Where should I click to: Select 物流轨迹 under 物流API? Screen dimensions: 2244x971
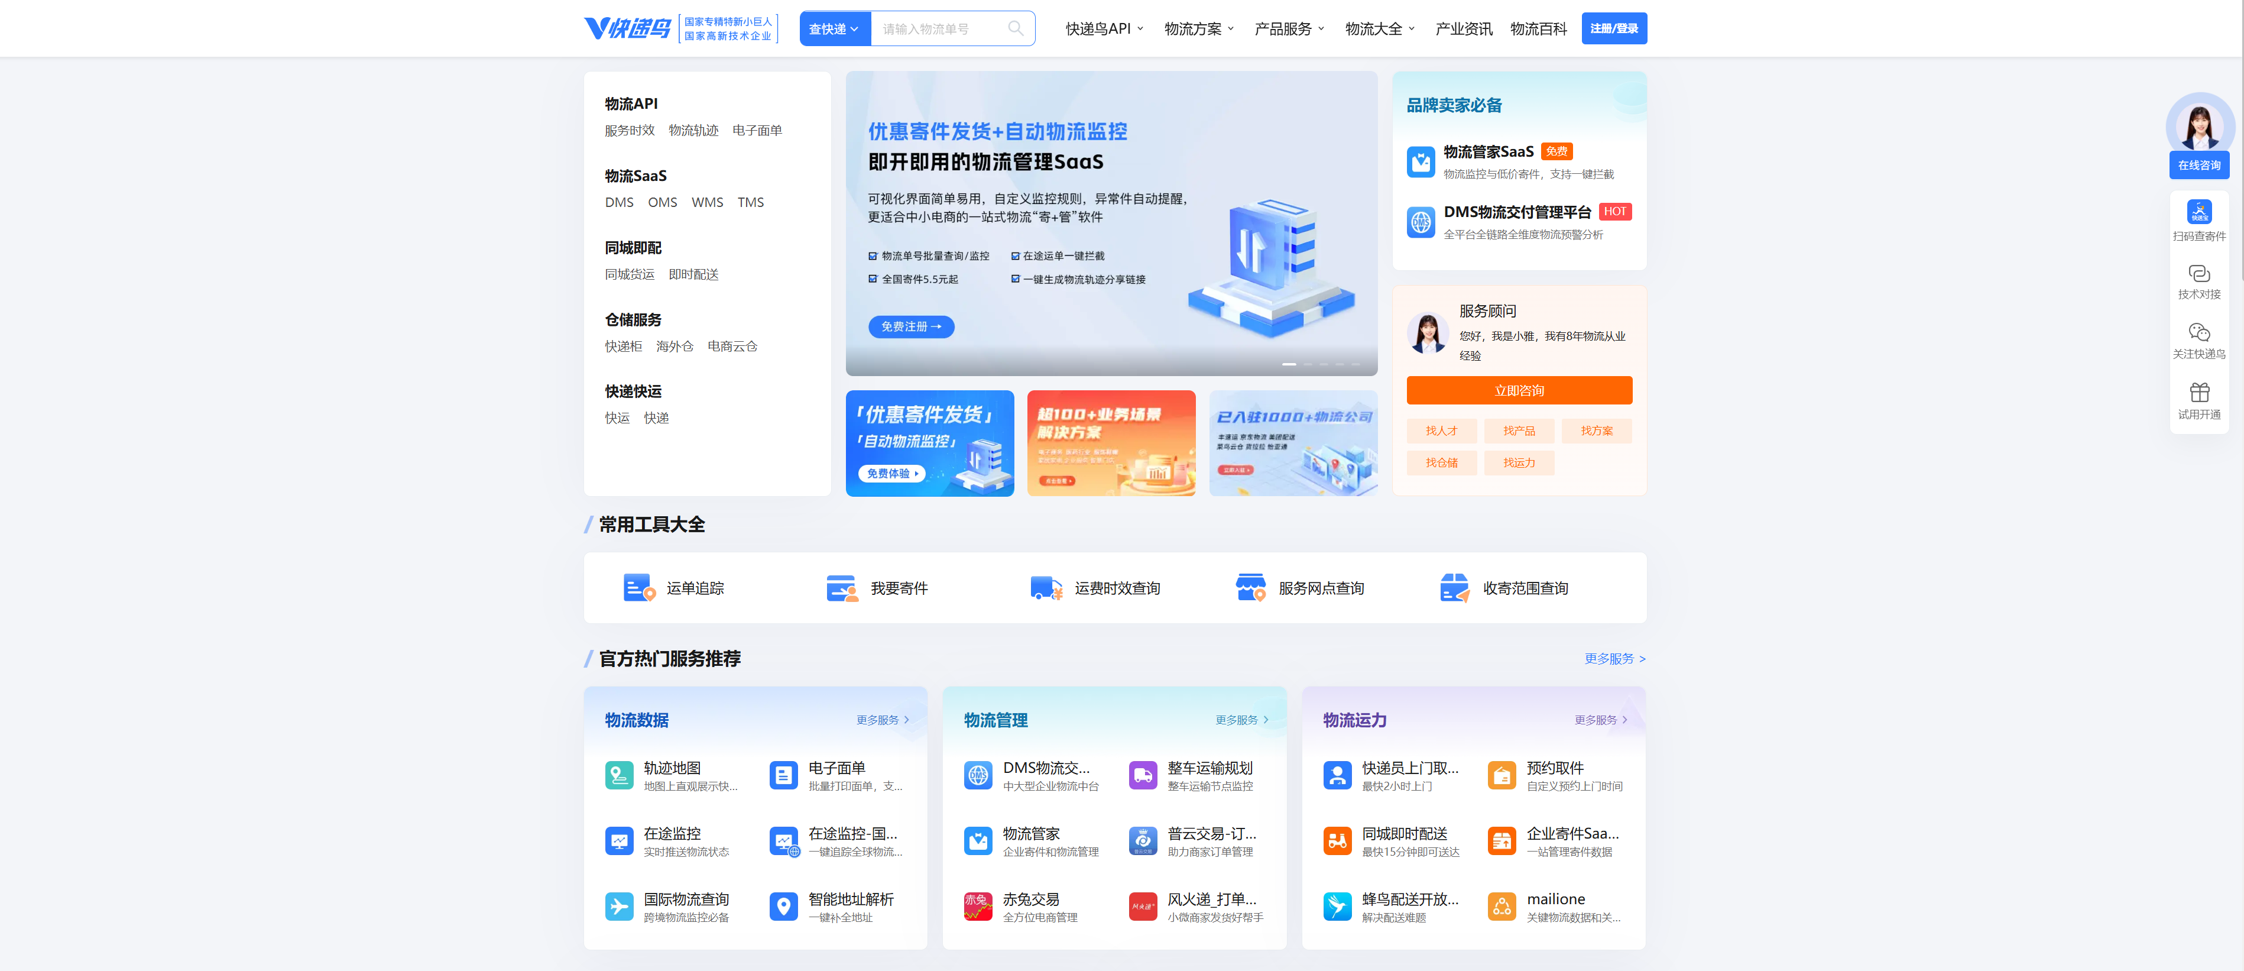click(693, 131)
